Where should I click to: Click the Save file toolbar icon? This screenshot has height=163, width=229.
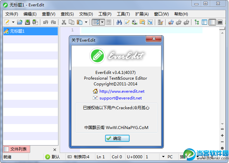pyautogui.click(x=28, y=22)
